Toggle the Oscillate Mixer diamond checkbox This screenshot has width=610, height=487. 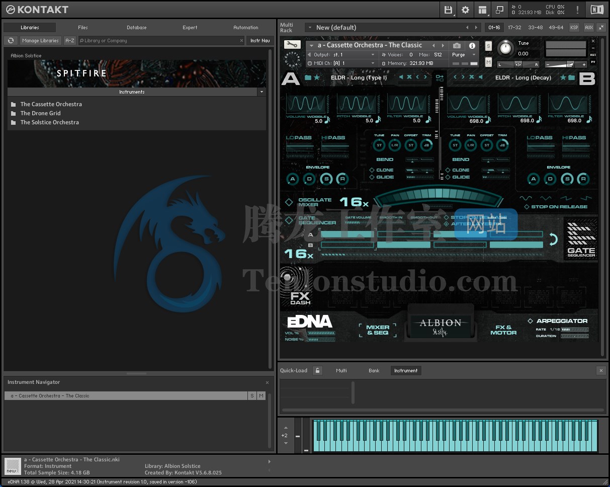click(x=289, y=202)
